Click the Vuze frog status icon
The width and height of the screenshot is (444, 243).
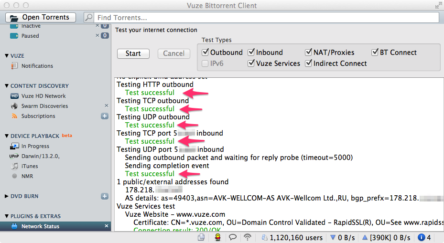[x=217, y=237]
